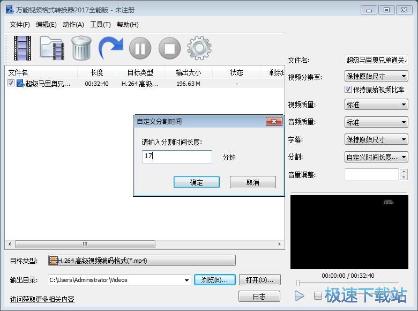Click the add video film-strip icon

point(23,48)
